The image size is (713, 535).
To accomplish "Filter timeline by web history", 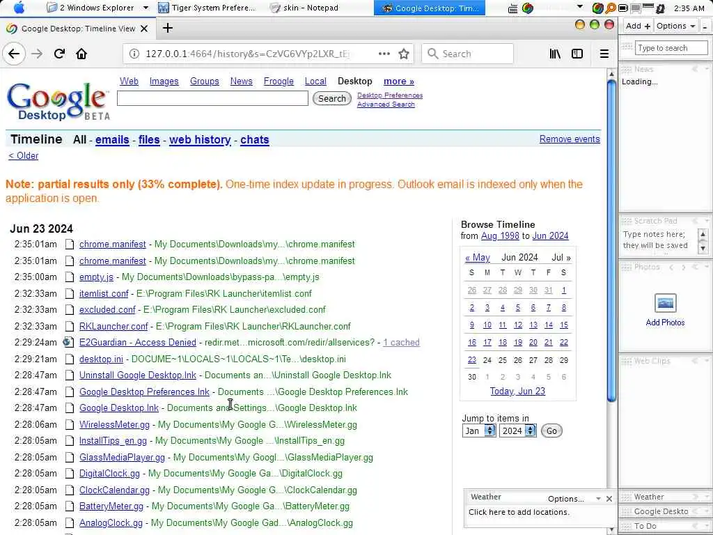I will click(x=200, y=139).
